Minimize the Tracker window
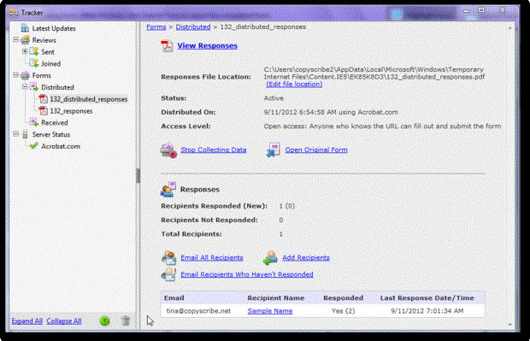The width and height of the screenshot is (530, 341). pyautogui.click(x=467, y=11)
